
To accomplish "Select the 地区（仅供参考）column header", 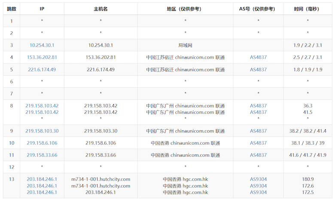I will 185,9.
